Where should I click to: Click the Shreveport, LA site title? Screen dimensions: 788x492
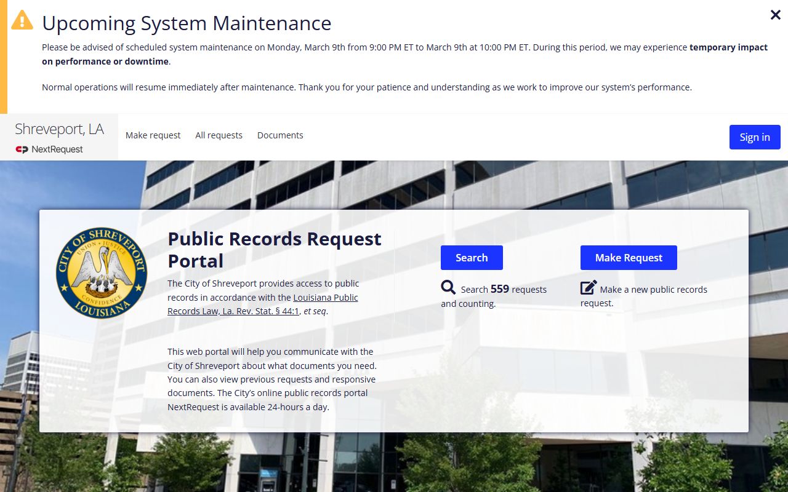click(x=59, y=129)
